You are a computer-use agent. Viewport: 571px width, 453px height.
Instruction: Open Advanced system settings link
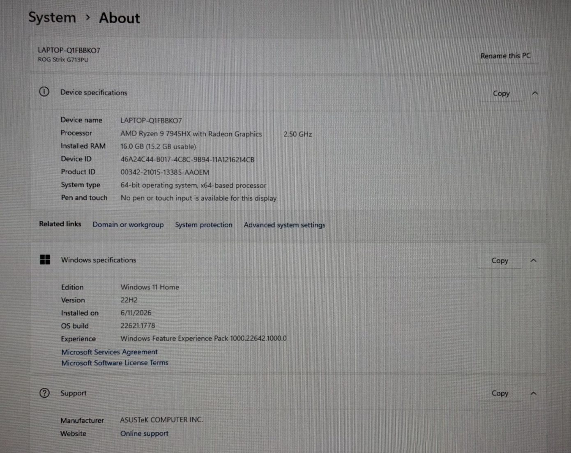click(x=285, y=225)
